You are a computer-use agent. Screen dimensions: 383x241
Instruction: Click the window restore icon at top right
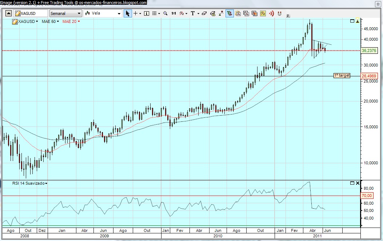click(378, 4)
